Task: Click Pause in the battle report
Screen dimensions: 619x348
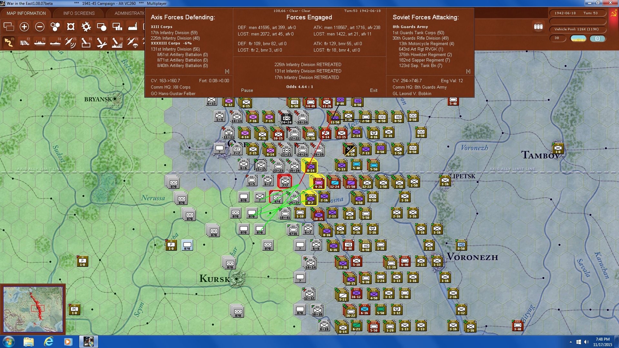Action: 247,91
